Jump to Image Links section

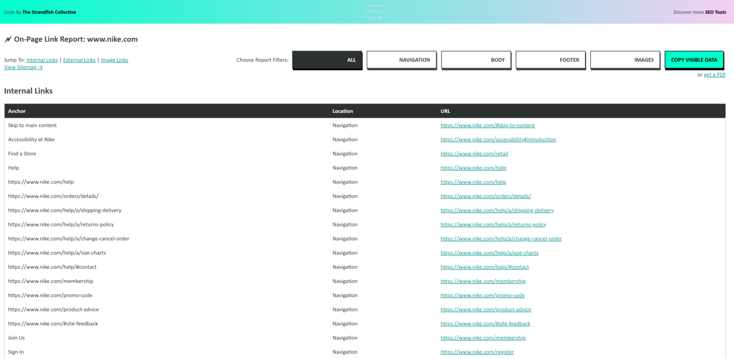pos(115,60)
